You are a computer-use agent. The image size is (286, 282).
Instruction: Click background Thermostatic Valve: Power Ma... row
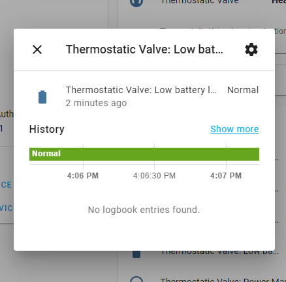point(223,280)
